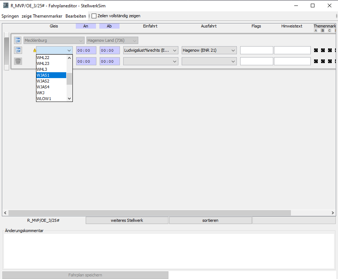Enable 'Zeilen vollständig zeigen' checkbox
Viewport: 338px width, 279px height.
94,16
